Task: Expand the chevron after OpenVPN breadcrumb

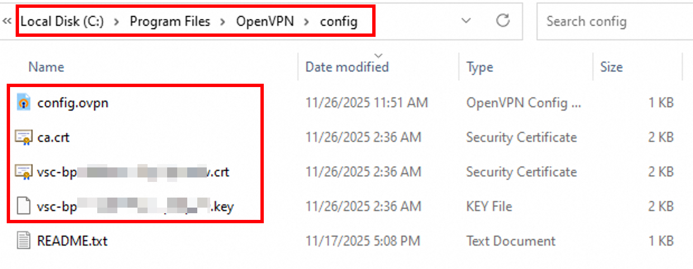Action: click(x=306, y=22)
